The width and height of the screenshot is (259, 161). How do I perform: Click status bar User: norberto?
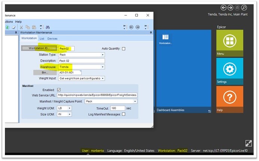tap(93, 150)
